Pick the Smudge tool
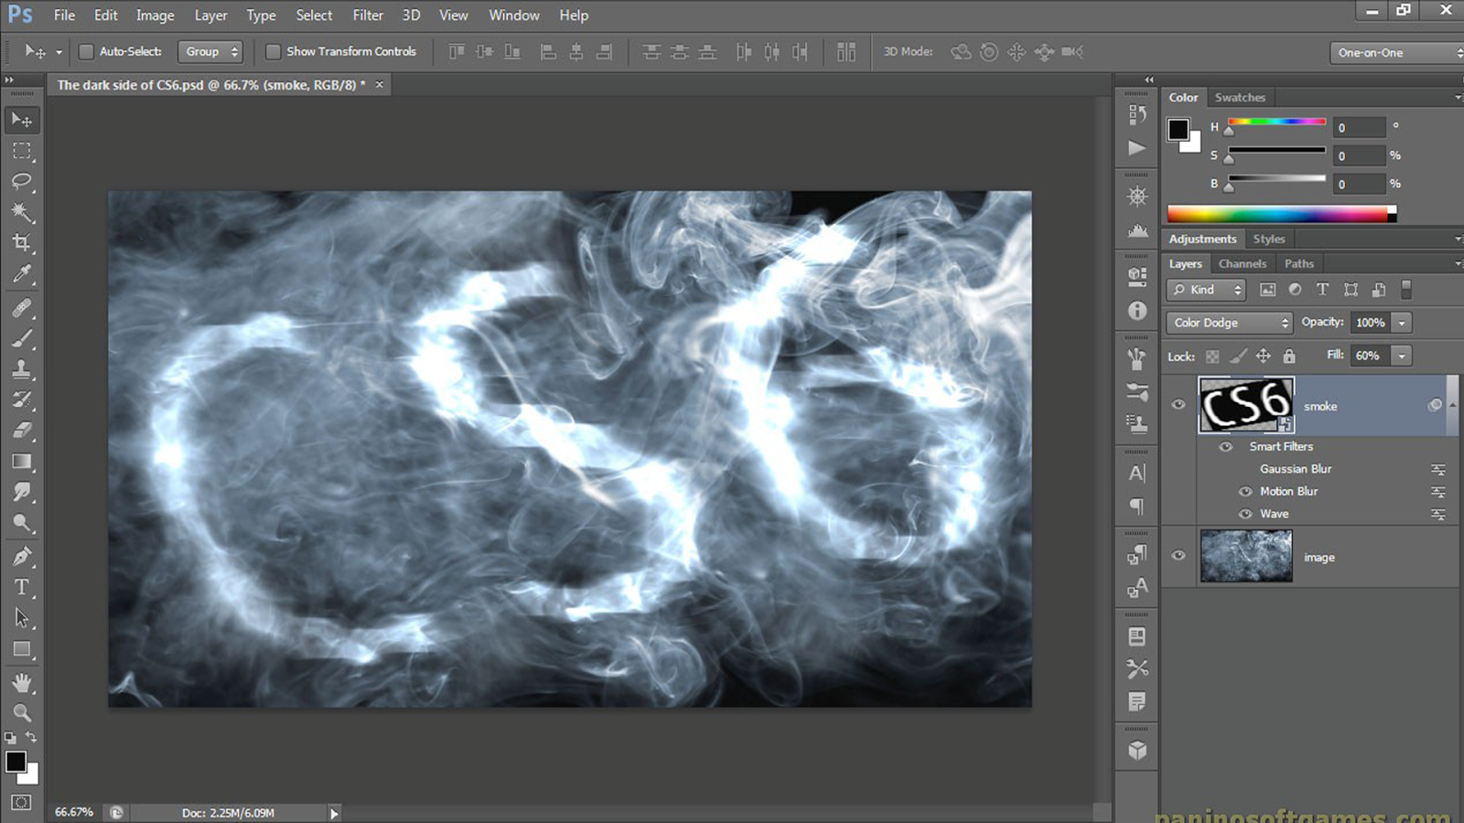This screenshot has height=823, width=1464. pos(22,492)
